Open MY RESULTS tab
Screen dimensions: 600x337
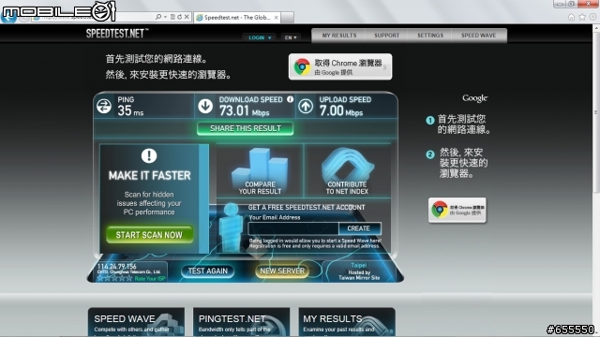tap(339, 36)
